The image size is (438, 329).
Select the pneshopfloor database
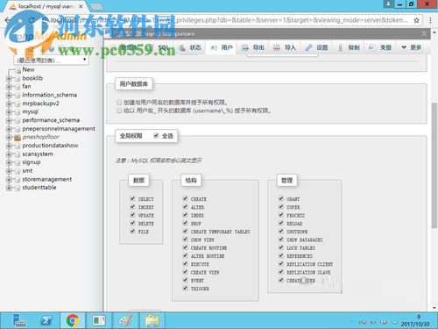(x=40, y=137)
